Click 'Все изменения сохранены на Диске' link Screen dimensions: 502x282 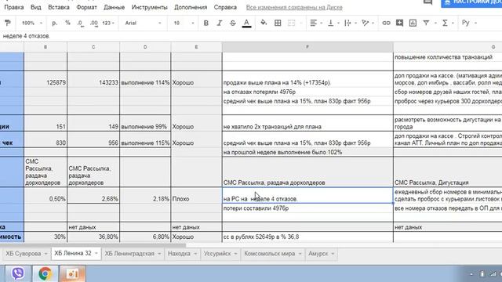[x=294, y=7]
